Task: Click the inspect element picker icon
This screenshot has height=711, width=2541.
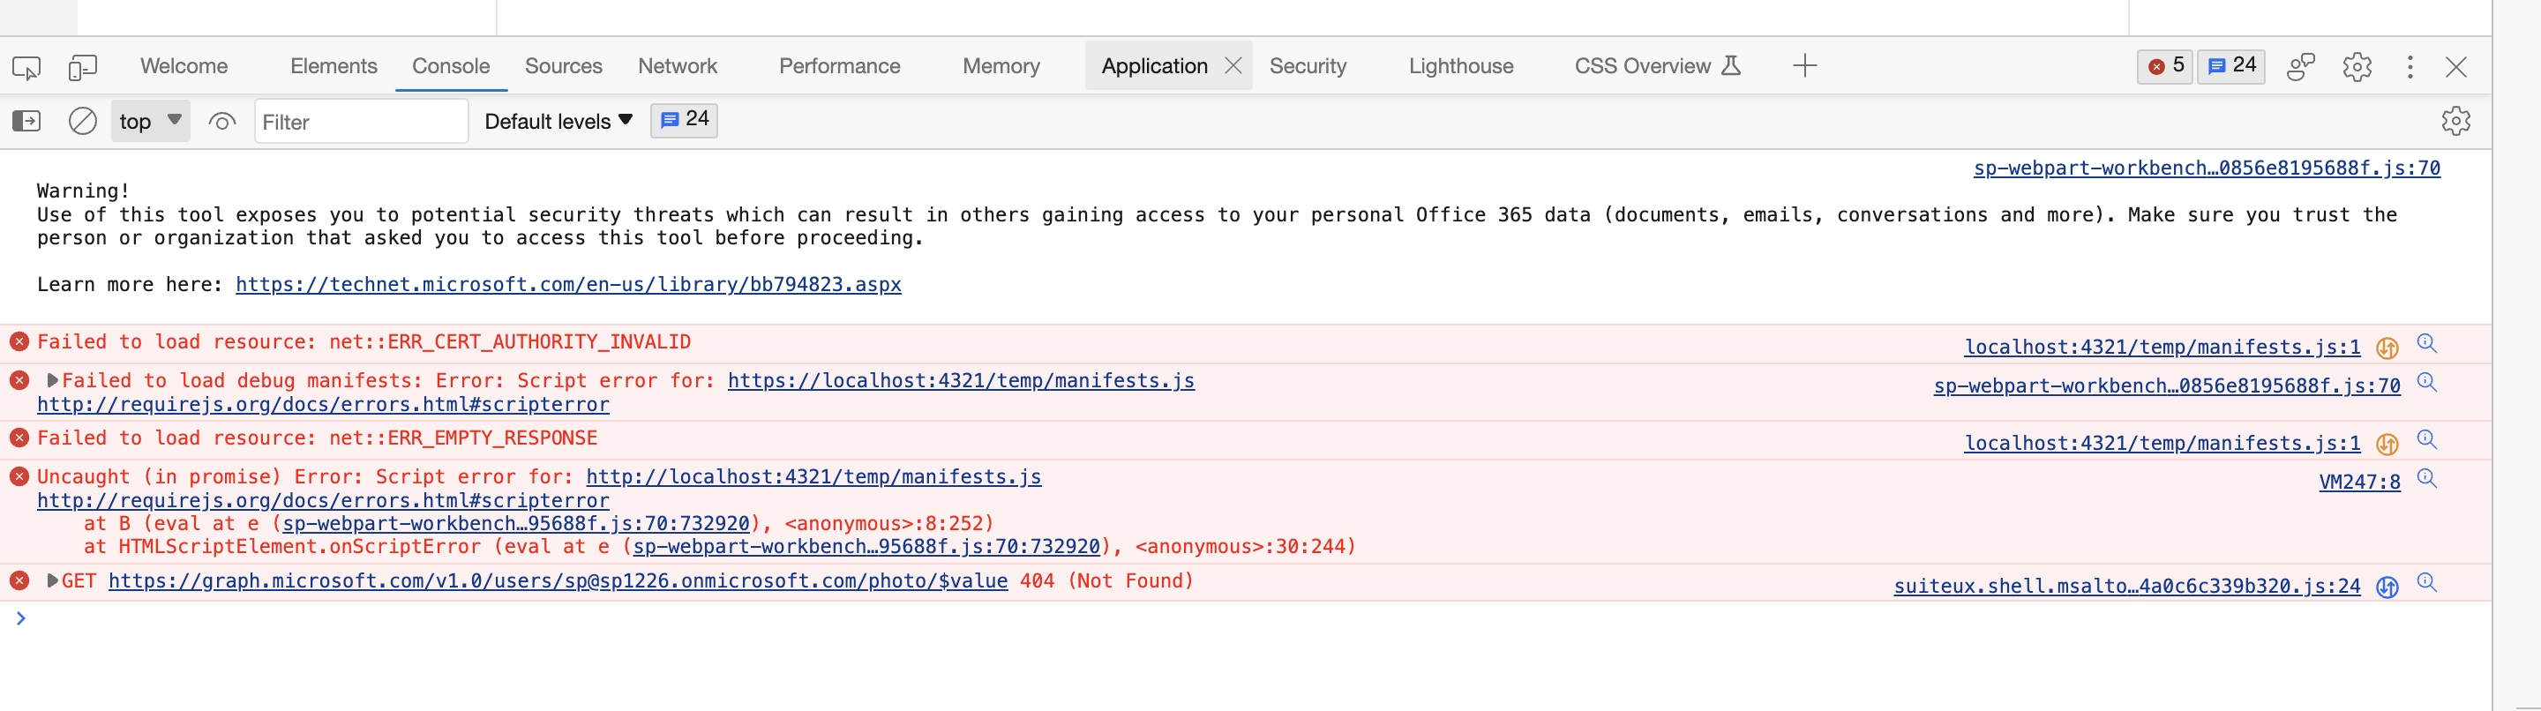Action: (x=26, y=67)
